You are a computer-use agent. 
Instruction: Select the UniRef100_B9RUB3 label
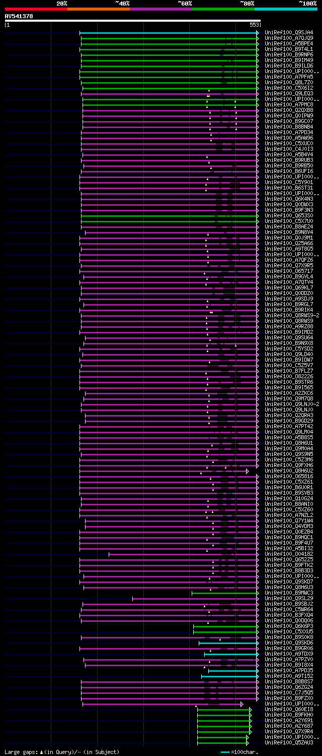coord(289,160)
